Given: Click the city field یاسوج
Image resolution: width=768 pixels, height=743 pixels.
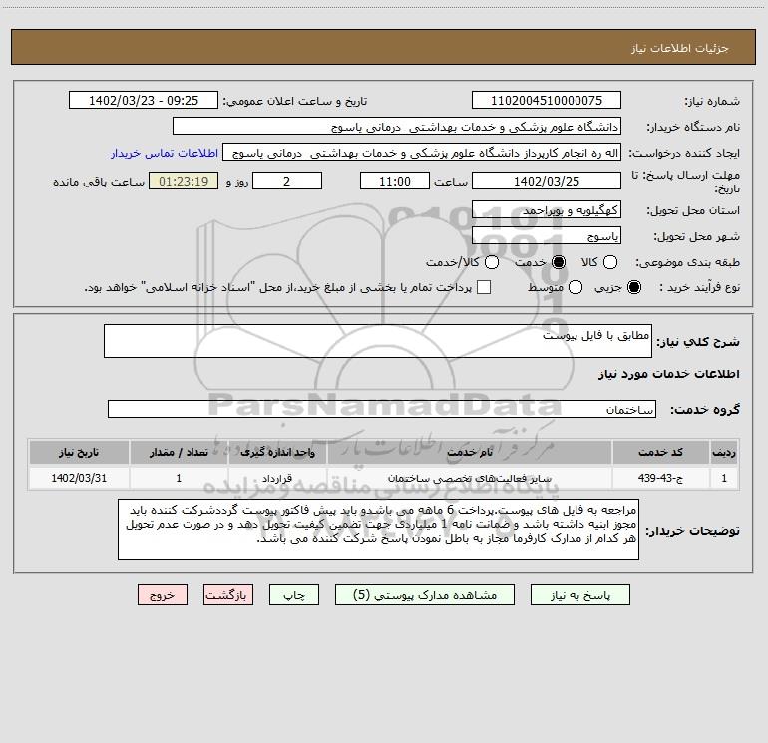Looking at the screenshot, I should tap(547, 235).
